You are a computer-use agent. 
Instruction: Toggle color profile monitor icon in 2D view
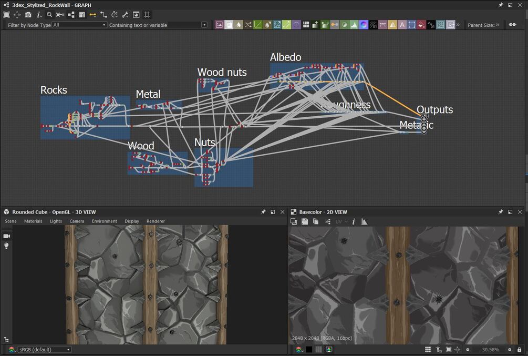click(329, 350)
